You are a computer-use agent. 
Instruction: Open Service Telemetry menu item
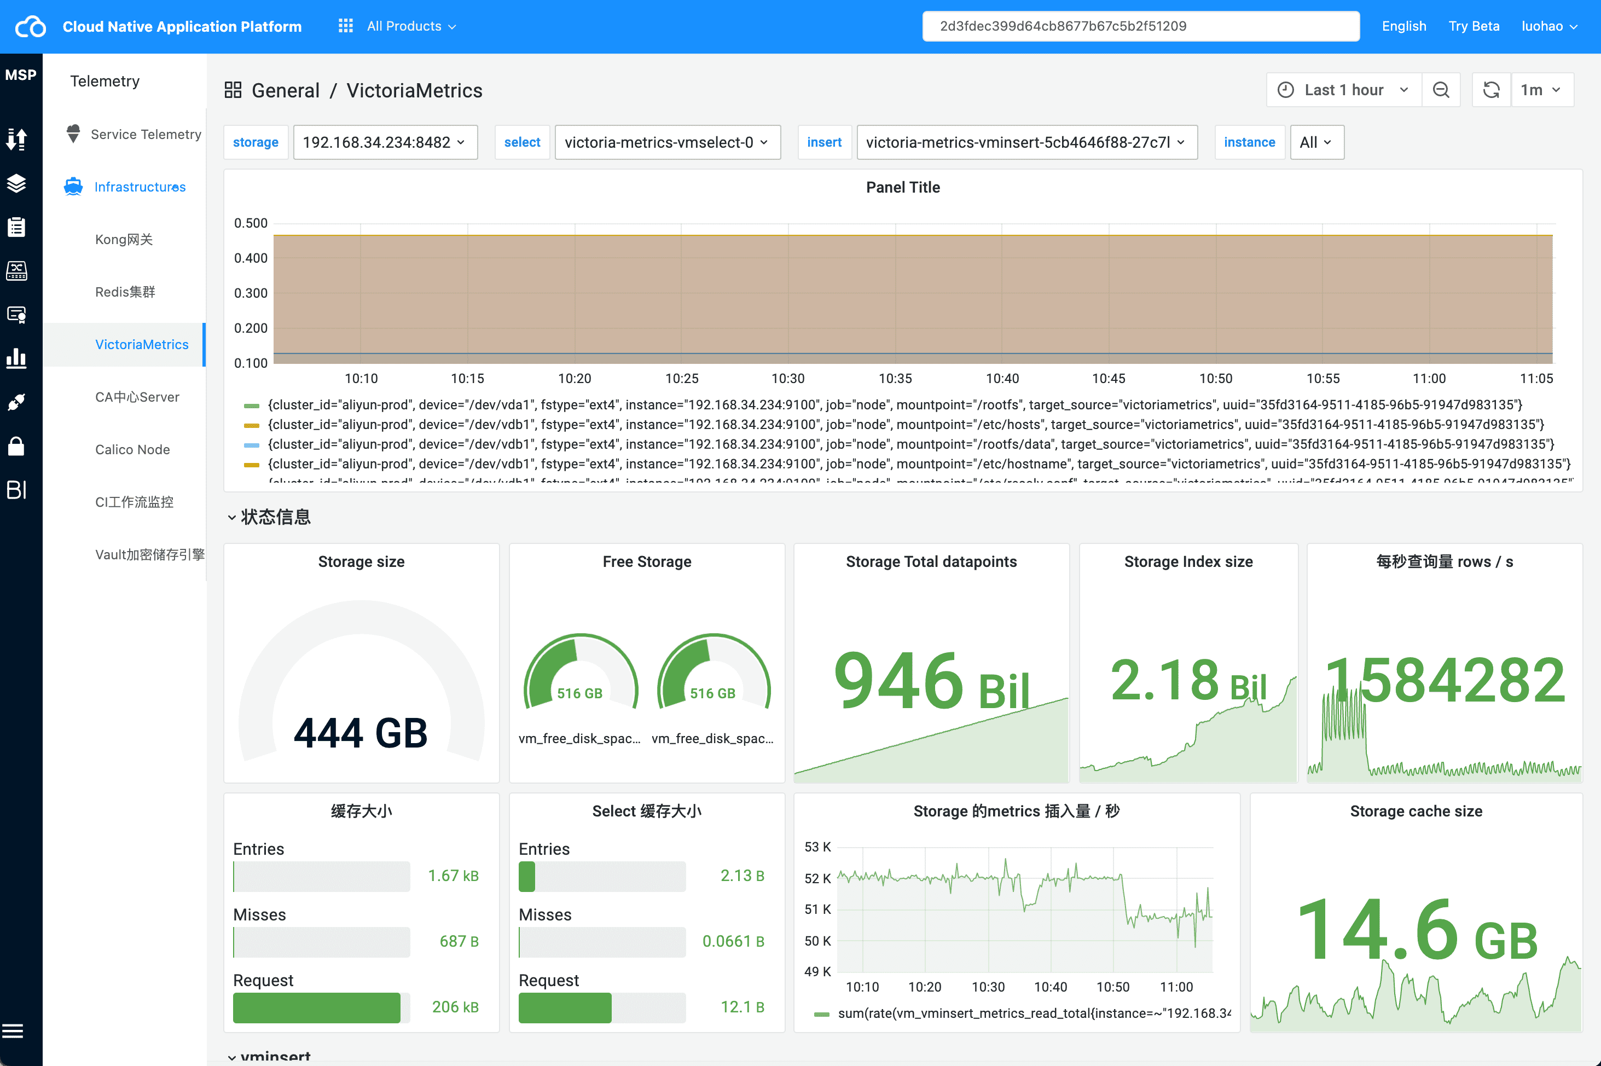(146, 134)
